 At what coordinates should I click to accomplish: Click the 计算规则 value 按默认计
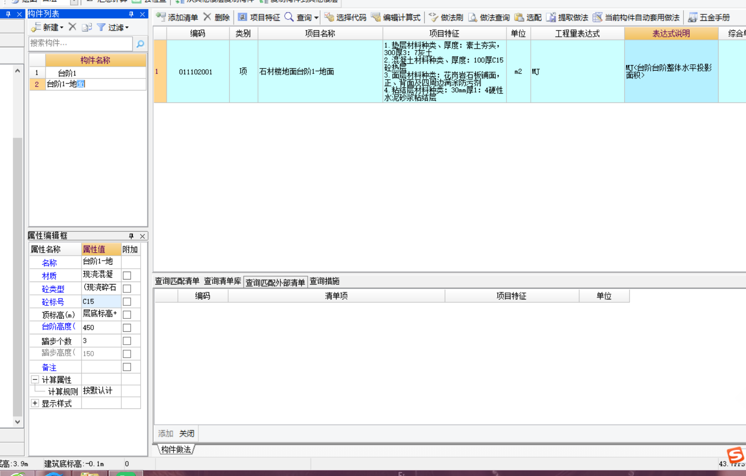101,391
